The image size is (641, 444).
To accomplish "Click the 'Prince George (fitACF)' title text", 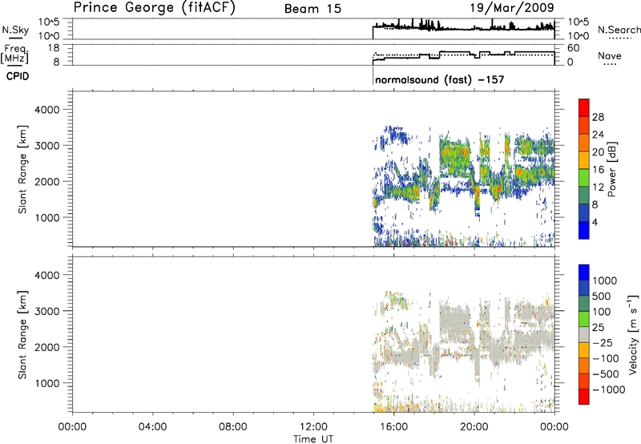I will [154, 7].
